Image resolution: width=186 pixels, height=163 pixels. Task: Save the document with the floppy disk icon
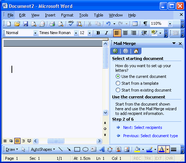coord(25,24)
